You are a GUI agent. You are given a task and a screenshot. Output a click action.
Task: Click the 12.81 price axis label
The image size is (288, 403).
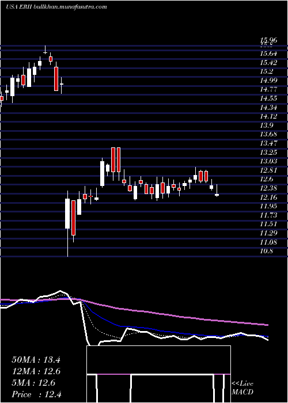click(268, 170)
